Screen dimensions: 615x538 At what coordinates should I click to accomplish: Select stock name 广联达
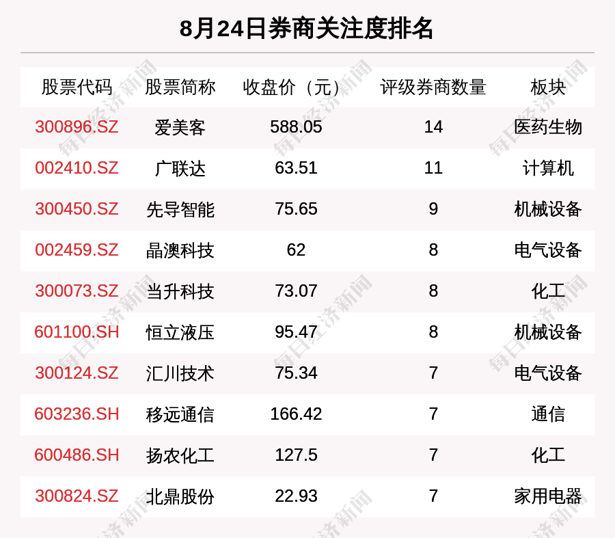(180, 168)
